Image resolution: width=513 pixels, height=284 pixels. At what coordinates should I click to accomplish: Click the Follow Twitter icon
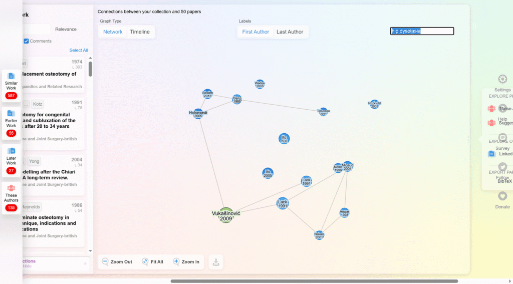(x=502, y=167)
